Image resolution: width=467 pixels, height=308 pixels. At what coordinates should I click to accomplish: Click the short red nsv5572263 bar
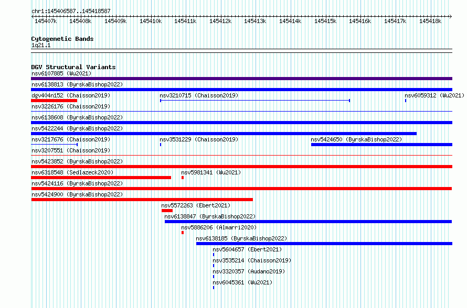point(167,211)
